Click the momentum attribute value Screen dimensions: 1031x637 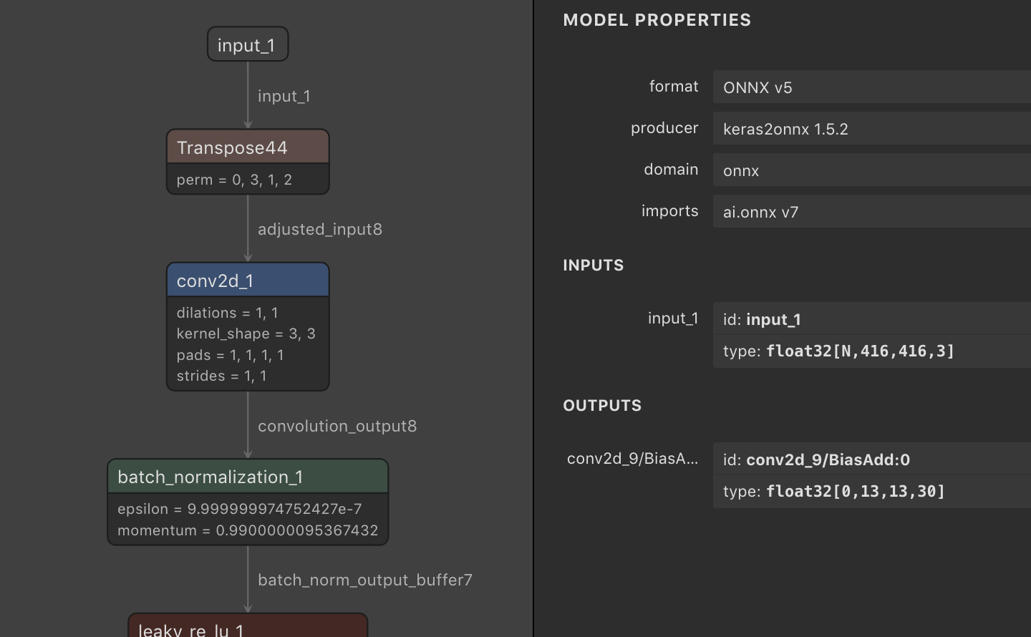point(296,530)
